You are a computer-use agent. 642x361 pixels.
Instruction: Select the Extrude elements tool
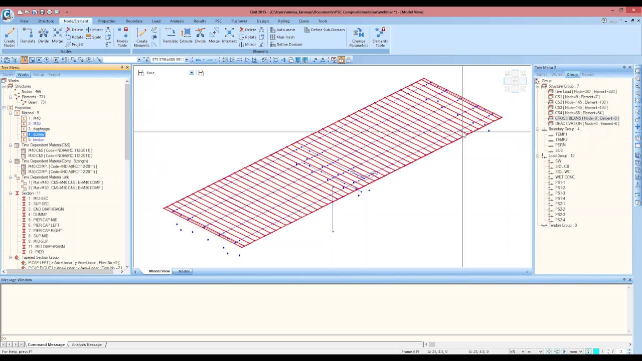(x=186, y=36)
